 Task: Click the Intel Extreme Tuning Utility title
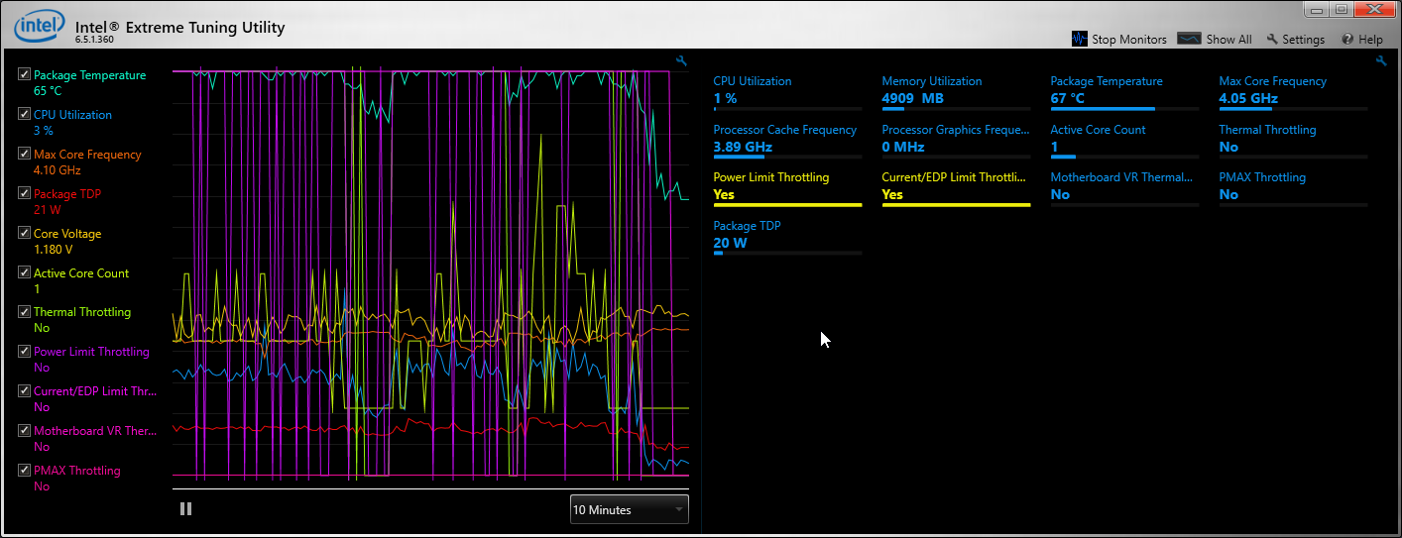tap(180, 27)
